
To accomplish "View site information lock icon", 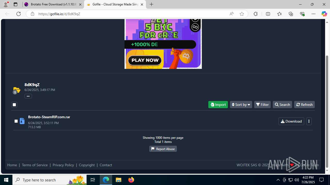I will tap(32, 14).
